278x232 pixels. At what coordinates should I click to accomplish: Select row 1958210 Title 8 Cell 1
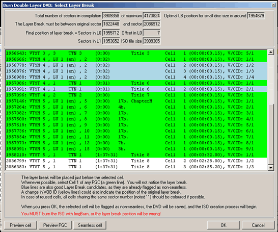136,155
